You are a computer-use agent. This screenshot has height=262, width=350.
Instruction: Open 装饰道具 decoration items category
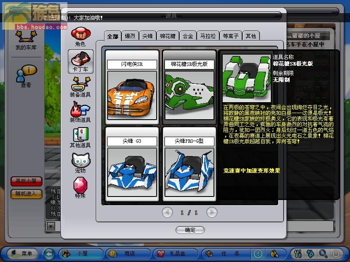click(x=80, y=112)
